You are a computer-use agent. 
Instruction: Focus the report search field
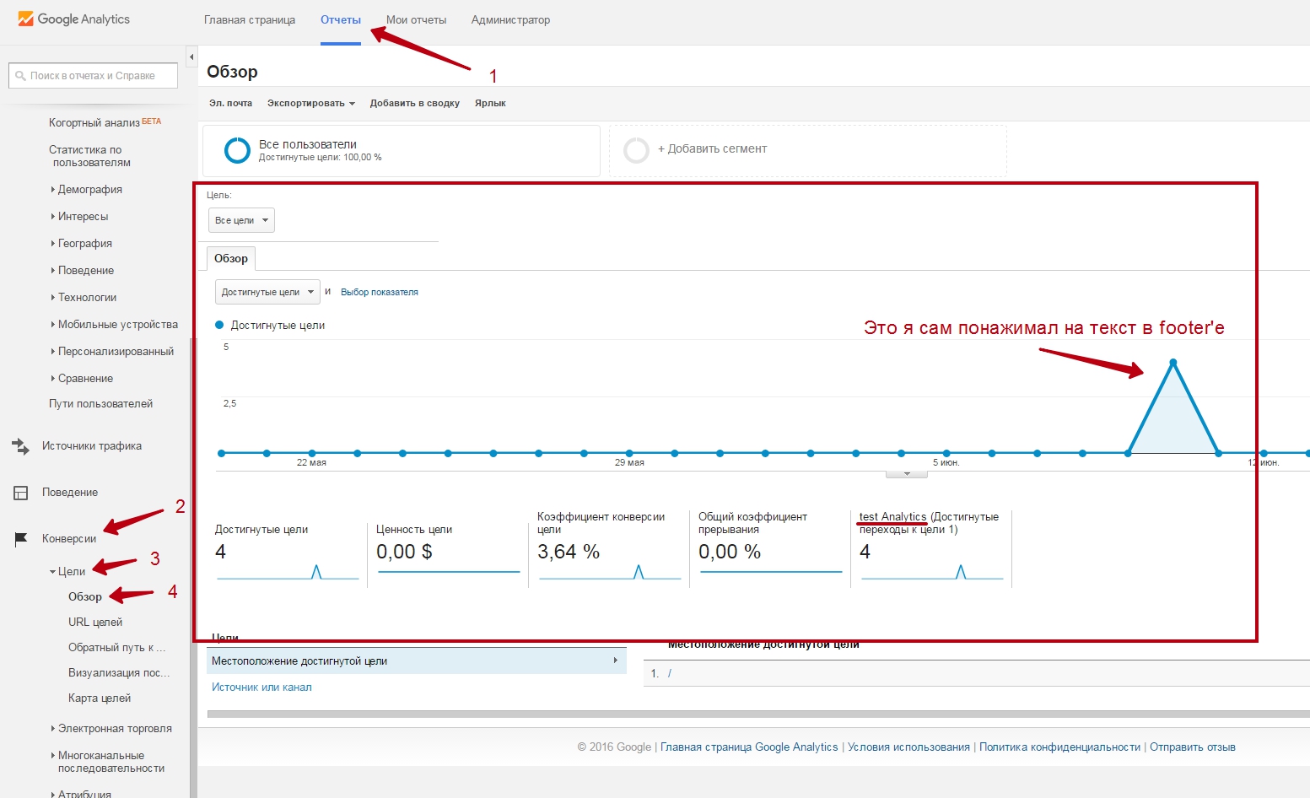(x=93, y=75)
